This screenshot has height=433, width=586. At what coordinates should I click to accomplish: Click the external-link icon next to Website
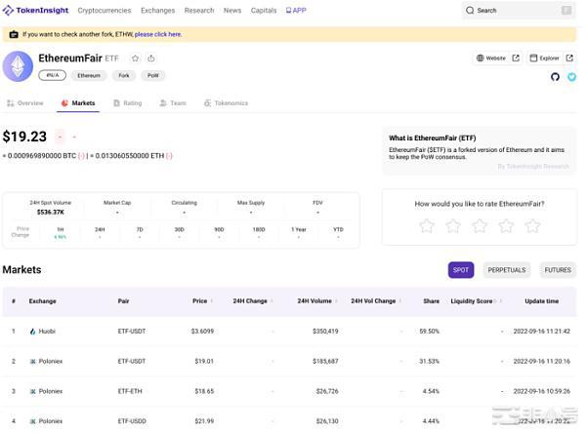coord(516,58)
